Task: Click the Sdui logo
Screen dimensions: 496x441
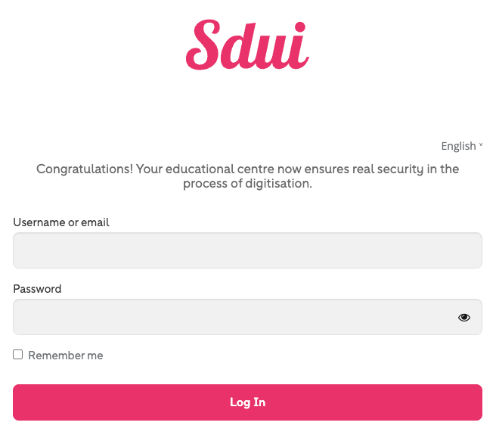Action: [247, 46]
